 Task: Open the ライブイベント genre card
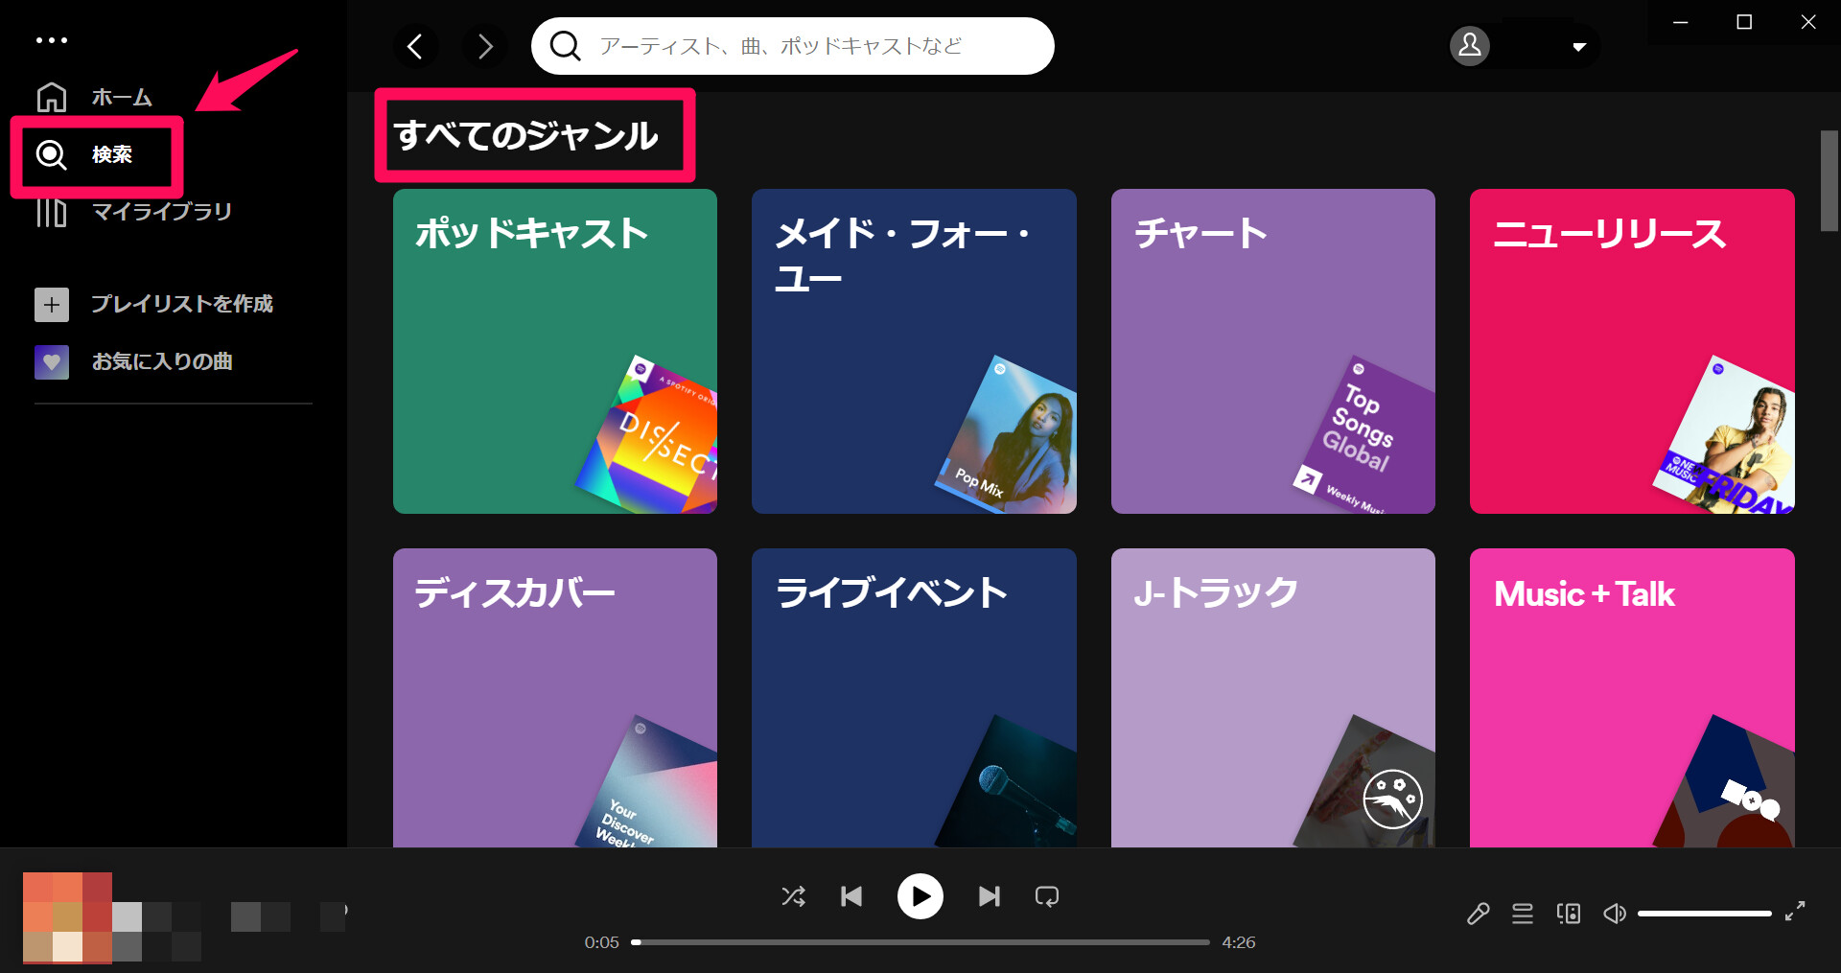pyautogui.click(x=914, y=697)
